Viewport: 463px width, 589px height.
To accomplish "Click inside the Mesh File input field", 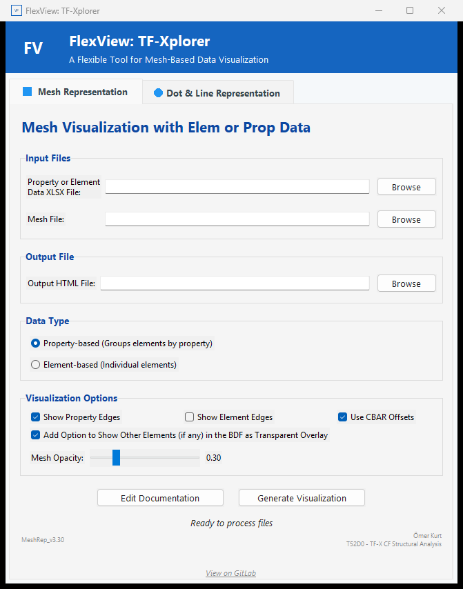I will point(237,219).
